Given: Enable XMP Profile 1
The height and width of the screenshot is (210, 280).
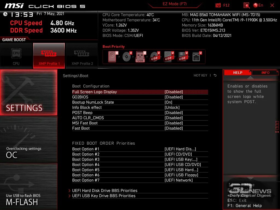Looking at the screenshot, I should tap(49, 56).
